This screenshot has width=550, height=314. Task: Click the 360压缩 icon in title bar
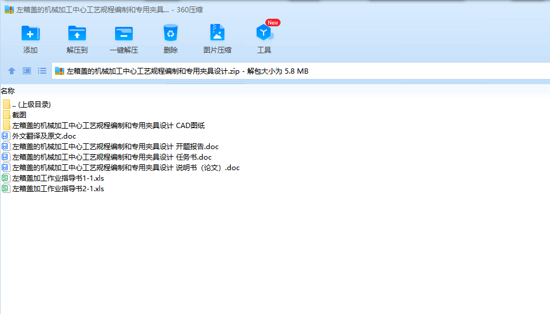(x=9, y=9)
